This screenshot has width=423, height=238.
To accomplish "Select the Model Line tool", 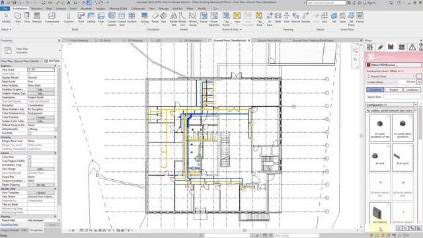I will (182, 19).
